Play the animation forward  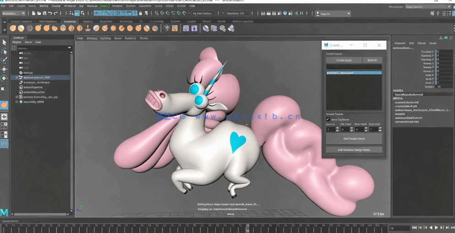point(436,228)
